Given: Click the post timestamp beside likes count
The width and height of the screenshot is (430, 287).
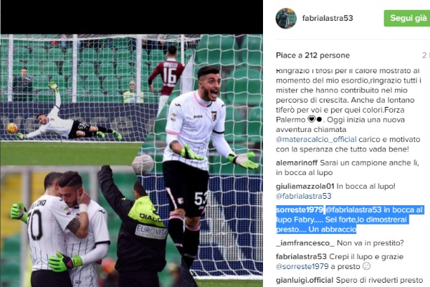Looking at the screenshot, I should point(426,55).
